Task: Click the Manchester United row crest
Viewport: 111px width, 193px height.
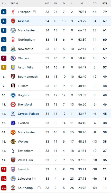Action: (x=13, y=132)
